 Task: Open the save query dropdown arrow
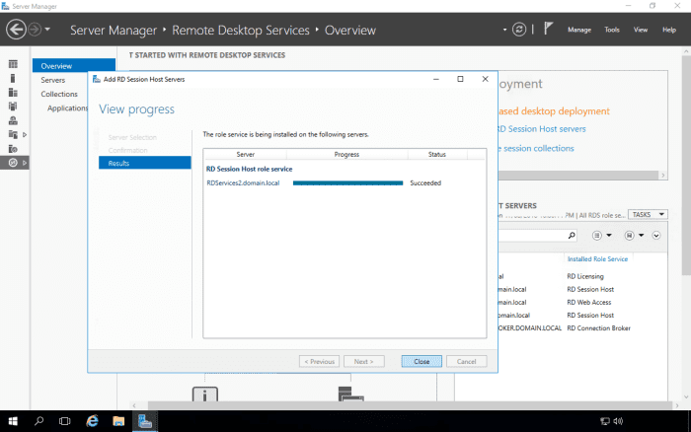tap(642, 235)
